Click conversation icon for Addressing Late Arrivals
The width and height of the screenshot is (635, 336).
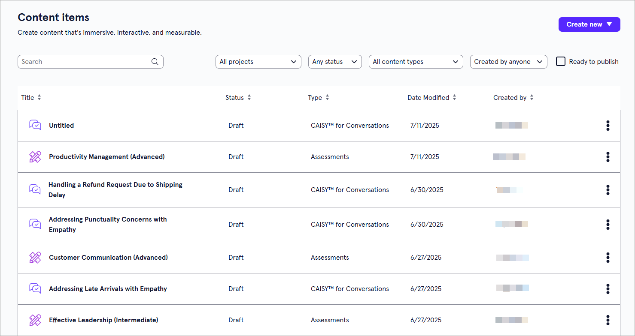pos(35,289)
